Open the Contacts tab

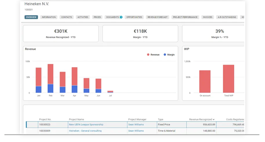point(66,17)
